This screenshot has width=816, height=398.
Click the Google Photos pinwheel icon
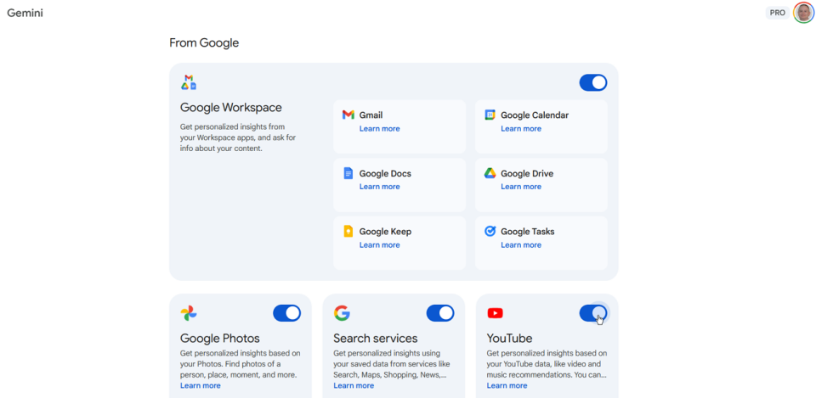pyautogui.click(x=189, y=313)
